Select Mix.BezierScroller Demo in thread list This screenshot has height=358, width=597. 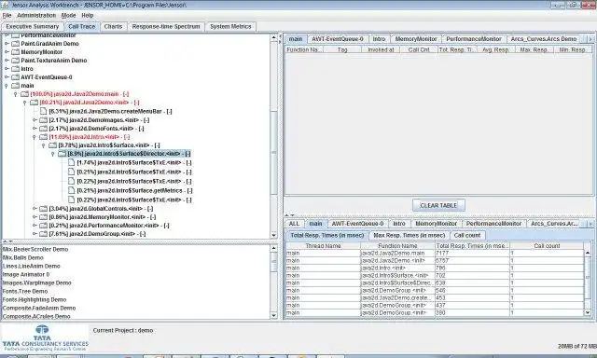tap(35, 249)
